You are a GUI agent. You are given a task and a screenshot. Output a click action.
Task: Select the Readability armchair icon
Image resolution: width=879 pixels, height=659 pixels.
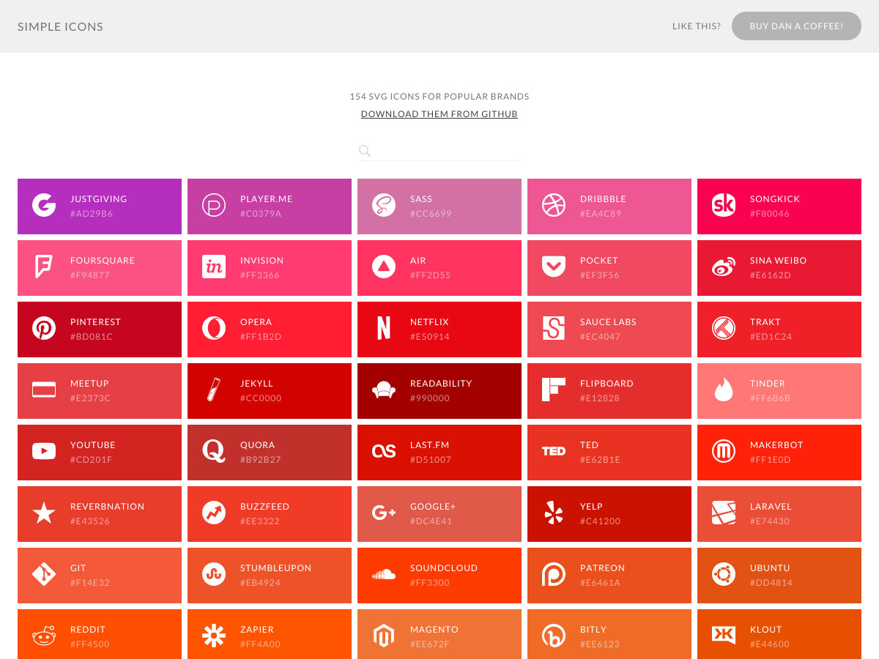384,390
